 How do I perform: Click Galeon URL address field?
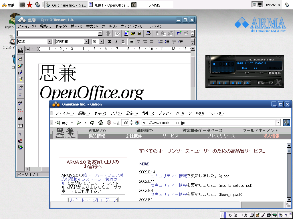click(x=209, y=123)
